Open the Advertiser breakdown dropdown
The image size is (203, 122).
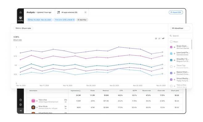point(180,28)
